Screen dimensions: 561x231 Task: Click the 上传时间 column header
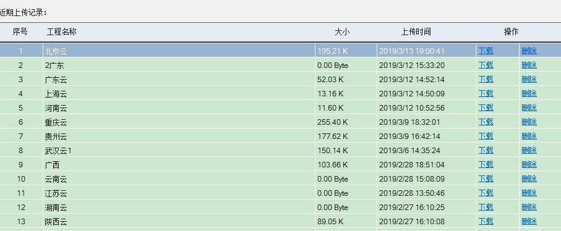(x=416, y=31)
